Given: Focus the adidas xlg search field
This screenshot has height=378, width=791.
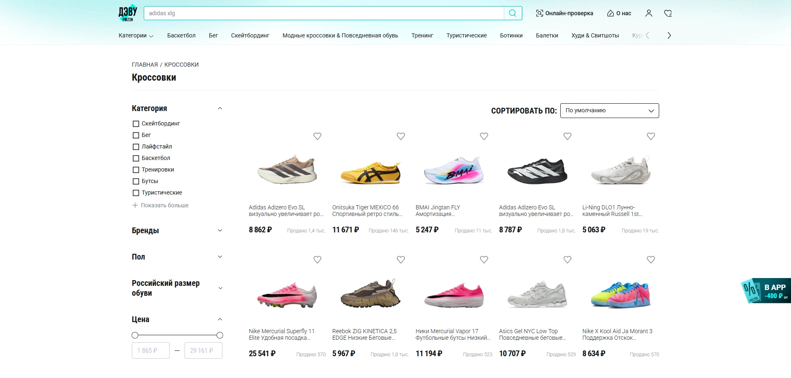Looking at the screenshot, I should [324, 13].
